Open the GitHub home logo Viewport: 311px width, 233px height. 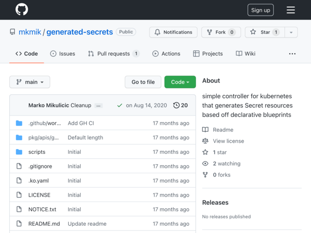coord(21,9)
